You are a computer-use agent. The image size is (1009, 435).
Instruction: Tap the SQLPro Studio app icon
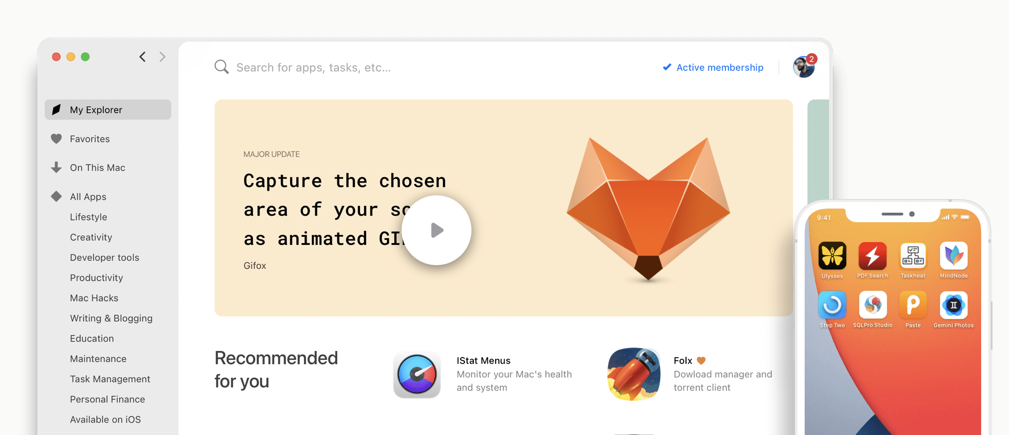click(x=872, y=305)
